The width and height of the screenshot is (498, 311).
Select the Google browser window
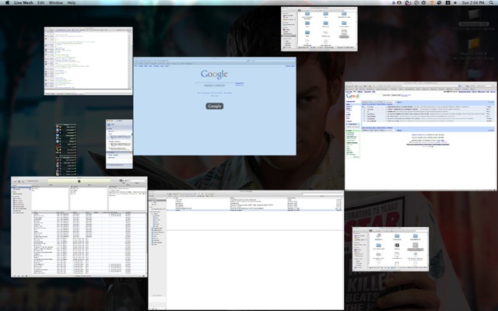point(215,106)
